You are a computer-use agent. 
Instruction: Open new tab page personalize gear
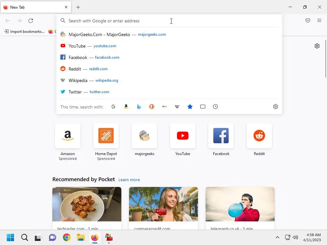pyautogui.click(x=317, y=46)
